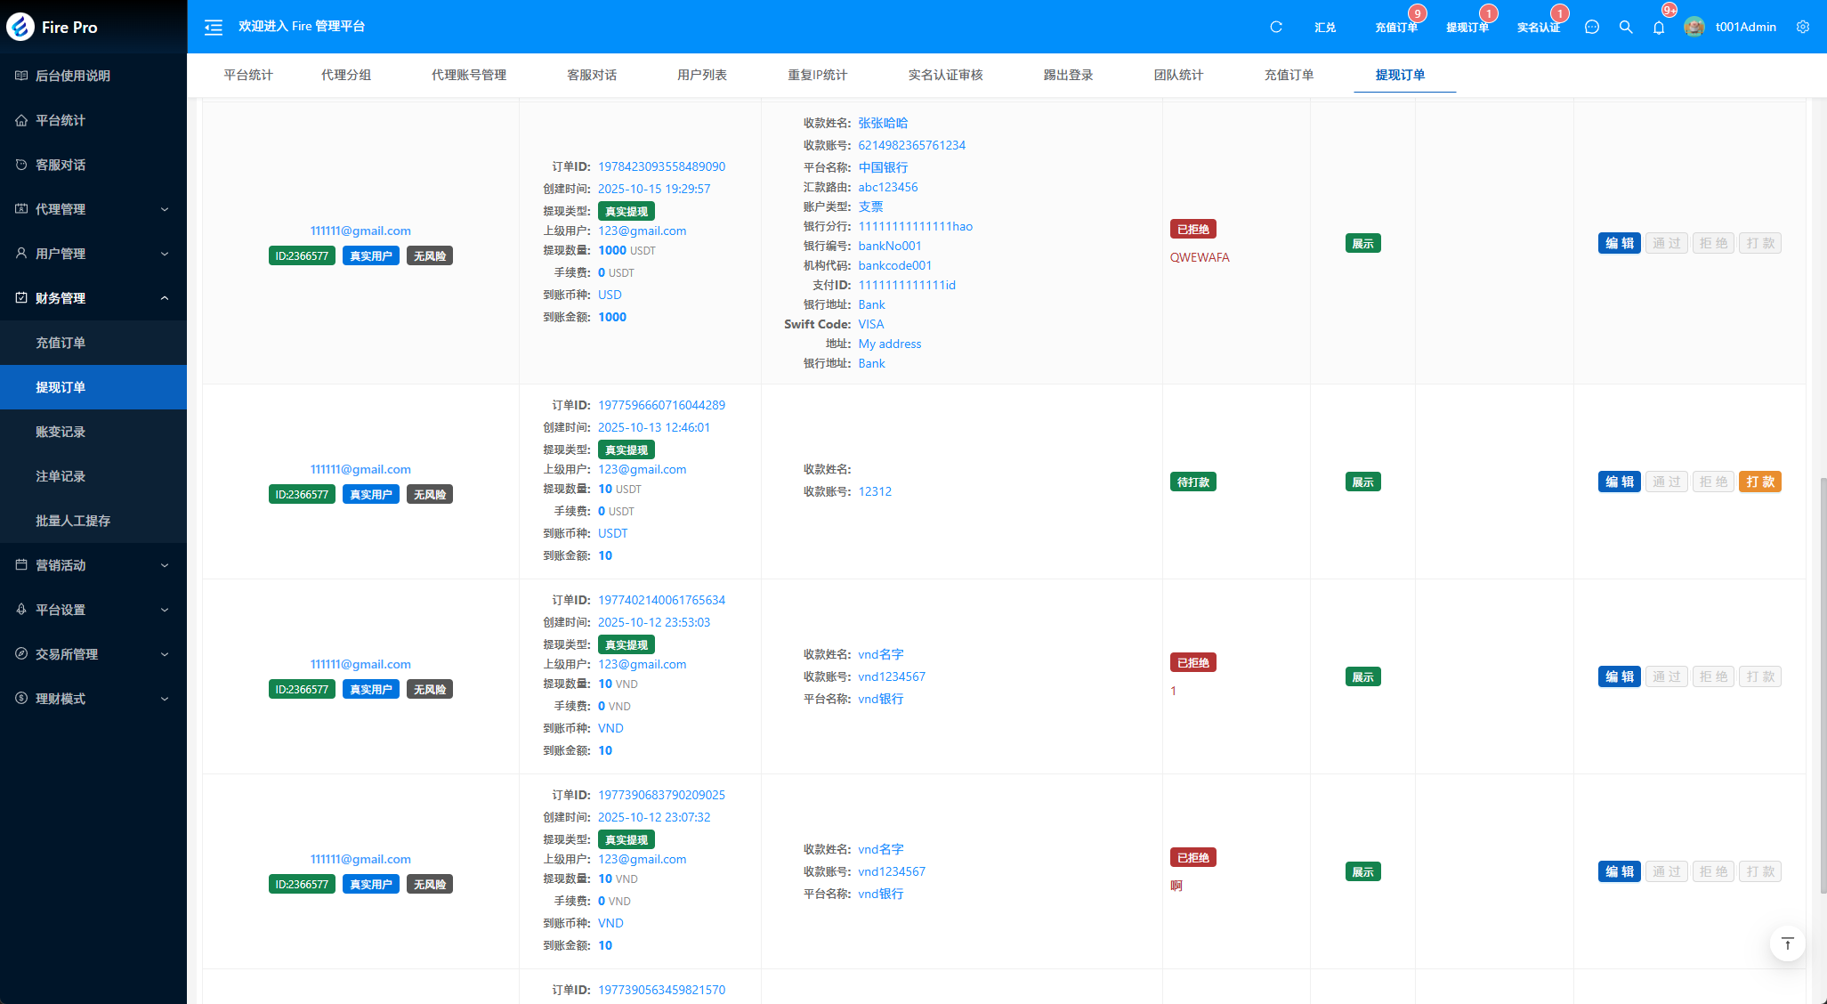Click the orange 打款 button
1827x1004 pixels.
[1759, 482]
